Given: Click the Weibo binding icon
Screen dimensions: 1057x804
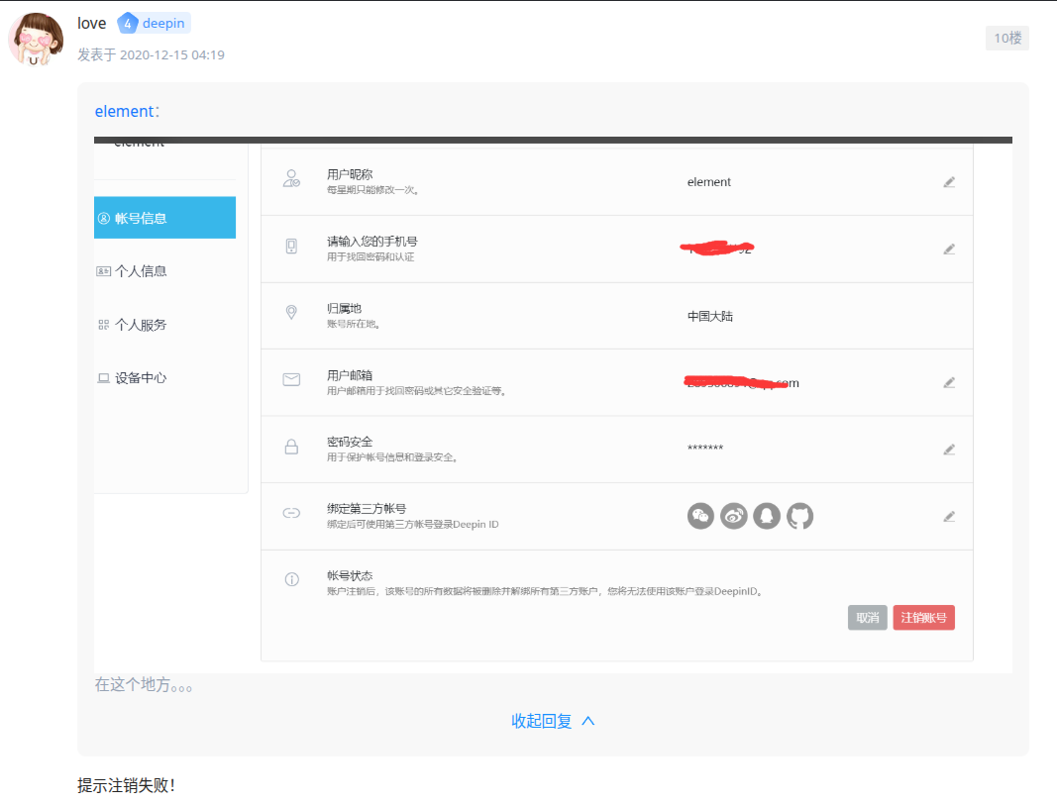Looking at the screenshot, I should (x=733, y=516).
